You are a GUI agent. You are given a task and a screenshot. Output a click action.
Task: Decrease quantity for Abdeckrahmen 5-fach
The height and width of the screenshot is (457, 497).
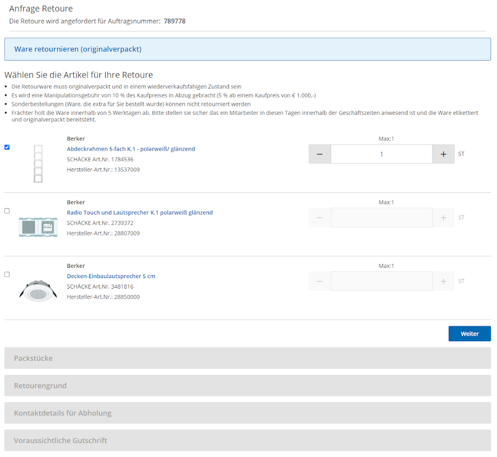pos(320,154)
